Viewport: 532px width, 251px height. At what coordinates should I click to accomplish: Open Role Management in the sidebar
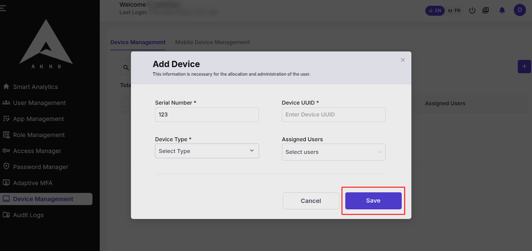pyautogui.click(x=39, y=135)
